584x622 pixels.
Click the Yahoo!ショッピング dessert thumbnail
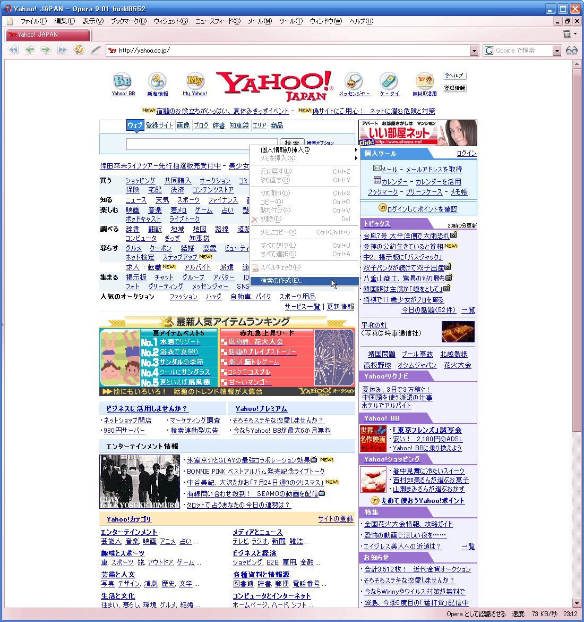373,480
